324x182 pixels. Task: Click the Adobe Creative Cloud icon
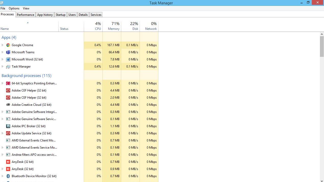pyautogui.click(x=8, y=105)
